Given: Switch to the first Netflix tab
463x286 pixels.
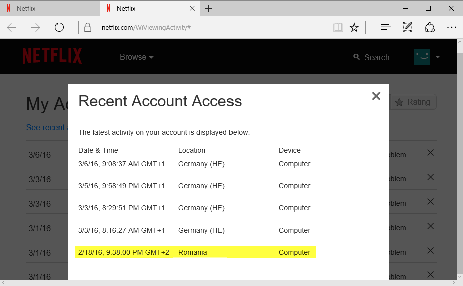Looking at the screenshot, I should pyautogui.click(x=50, y=8).
